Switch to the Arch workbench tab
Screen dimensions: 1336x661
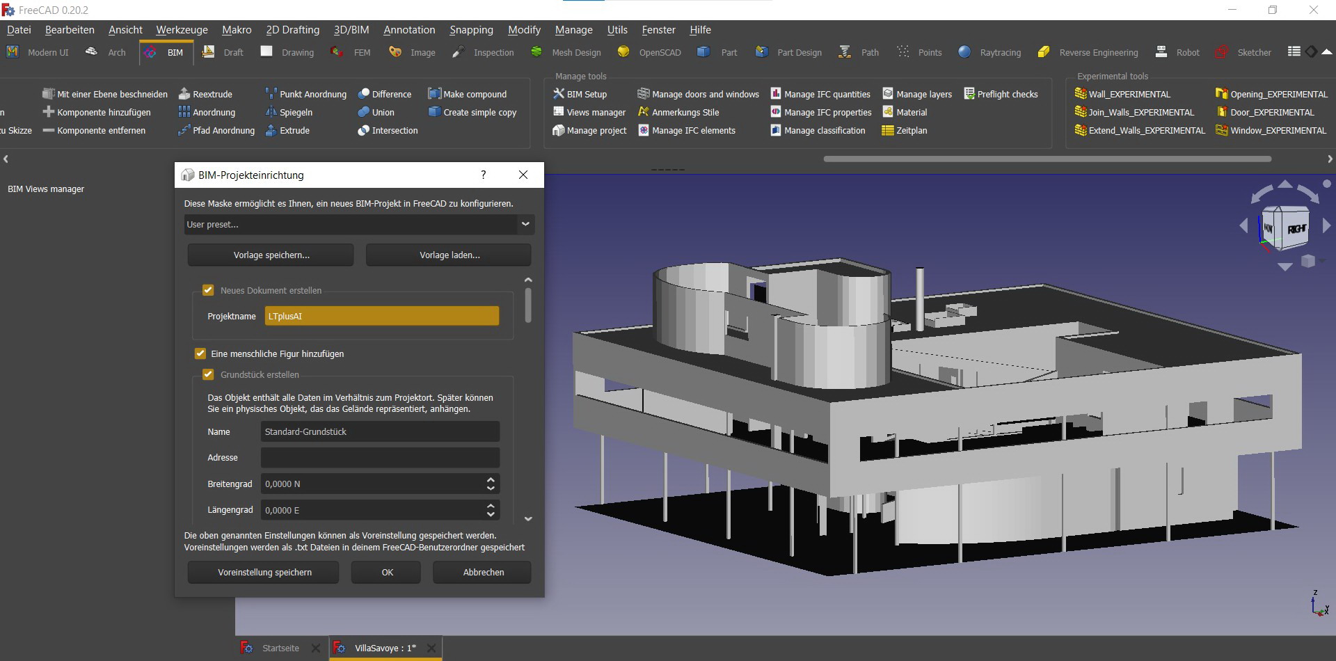click(106, 52)
